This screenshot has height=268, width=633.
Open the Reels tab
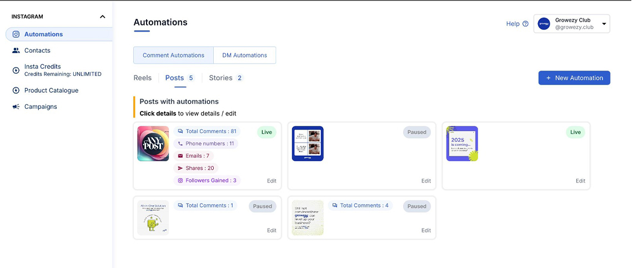click(143, 78)
